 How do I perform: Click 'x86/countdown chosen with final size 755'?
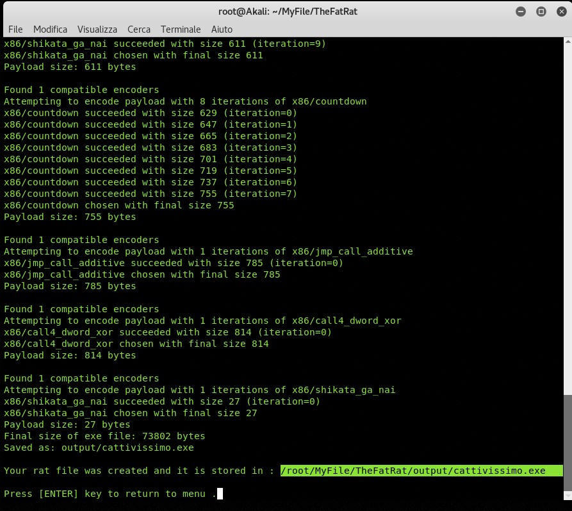(x=119, y=205)
